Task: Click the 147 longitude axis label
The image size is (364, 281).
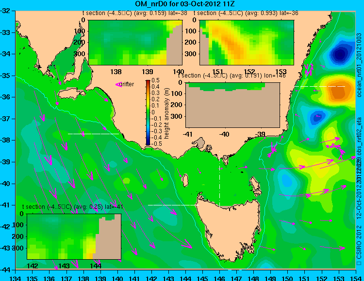Action: pos(236,278)
